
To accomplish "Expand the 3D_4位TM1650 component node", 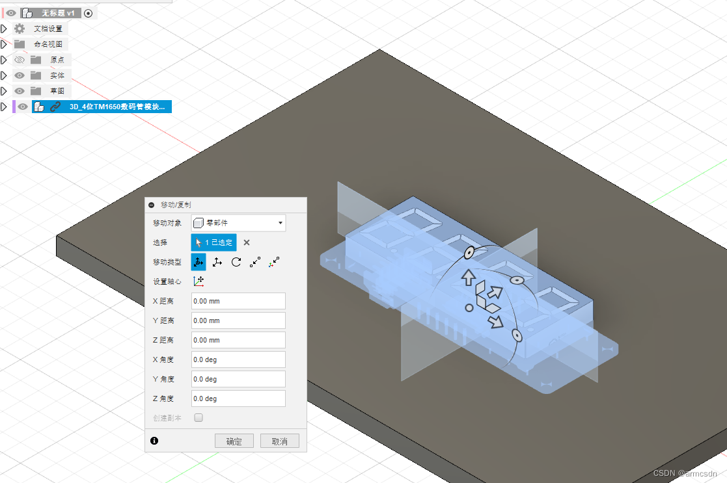I will [x=4, y=107].
